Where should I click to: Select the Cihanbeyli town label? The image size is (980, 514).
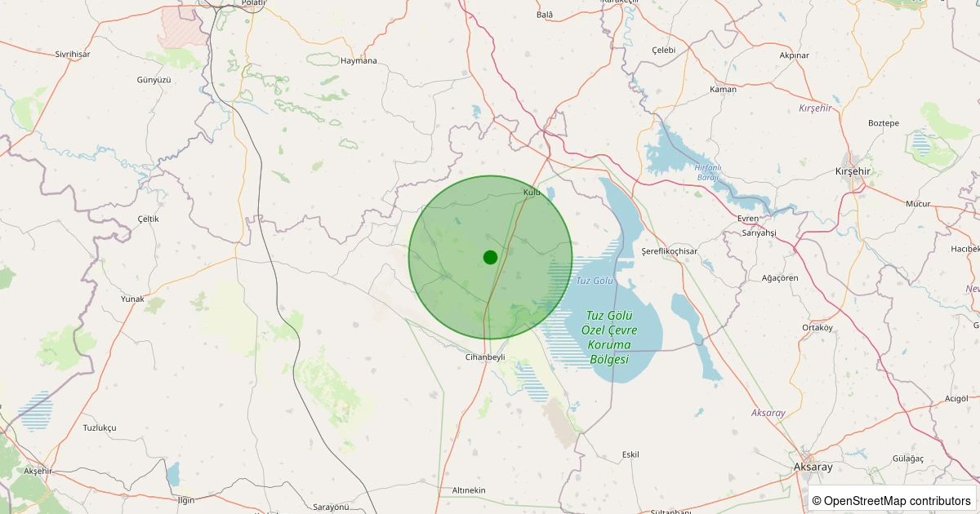pos(485,357)
